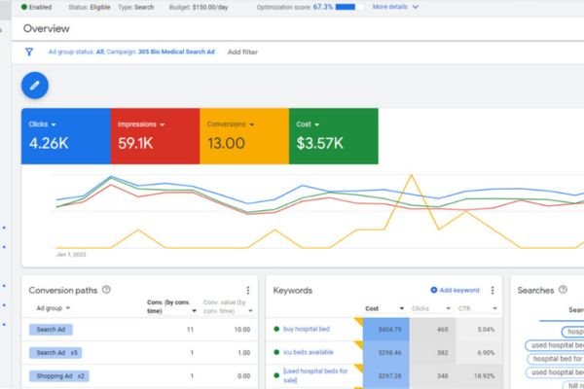
Task: Click conversion value 10.00 cell
Action: (242, 330)
